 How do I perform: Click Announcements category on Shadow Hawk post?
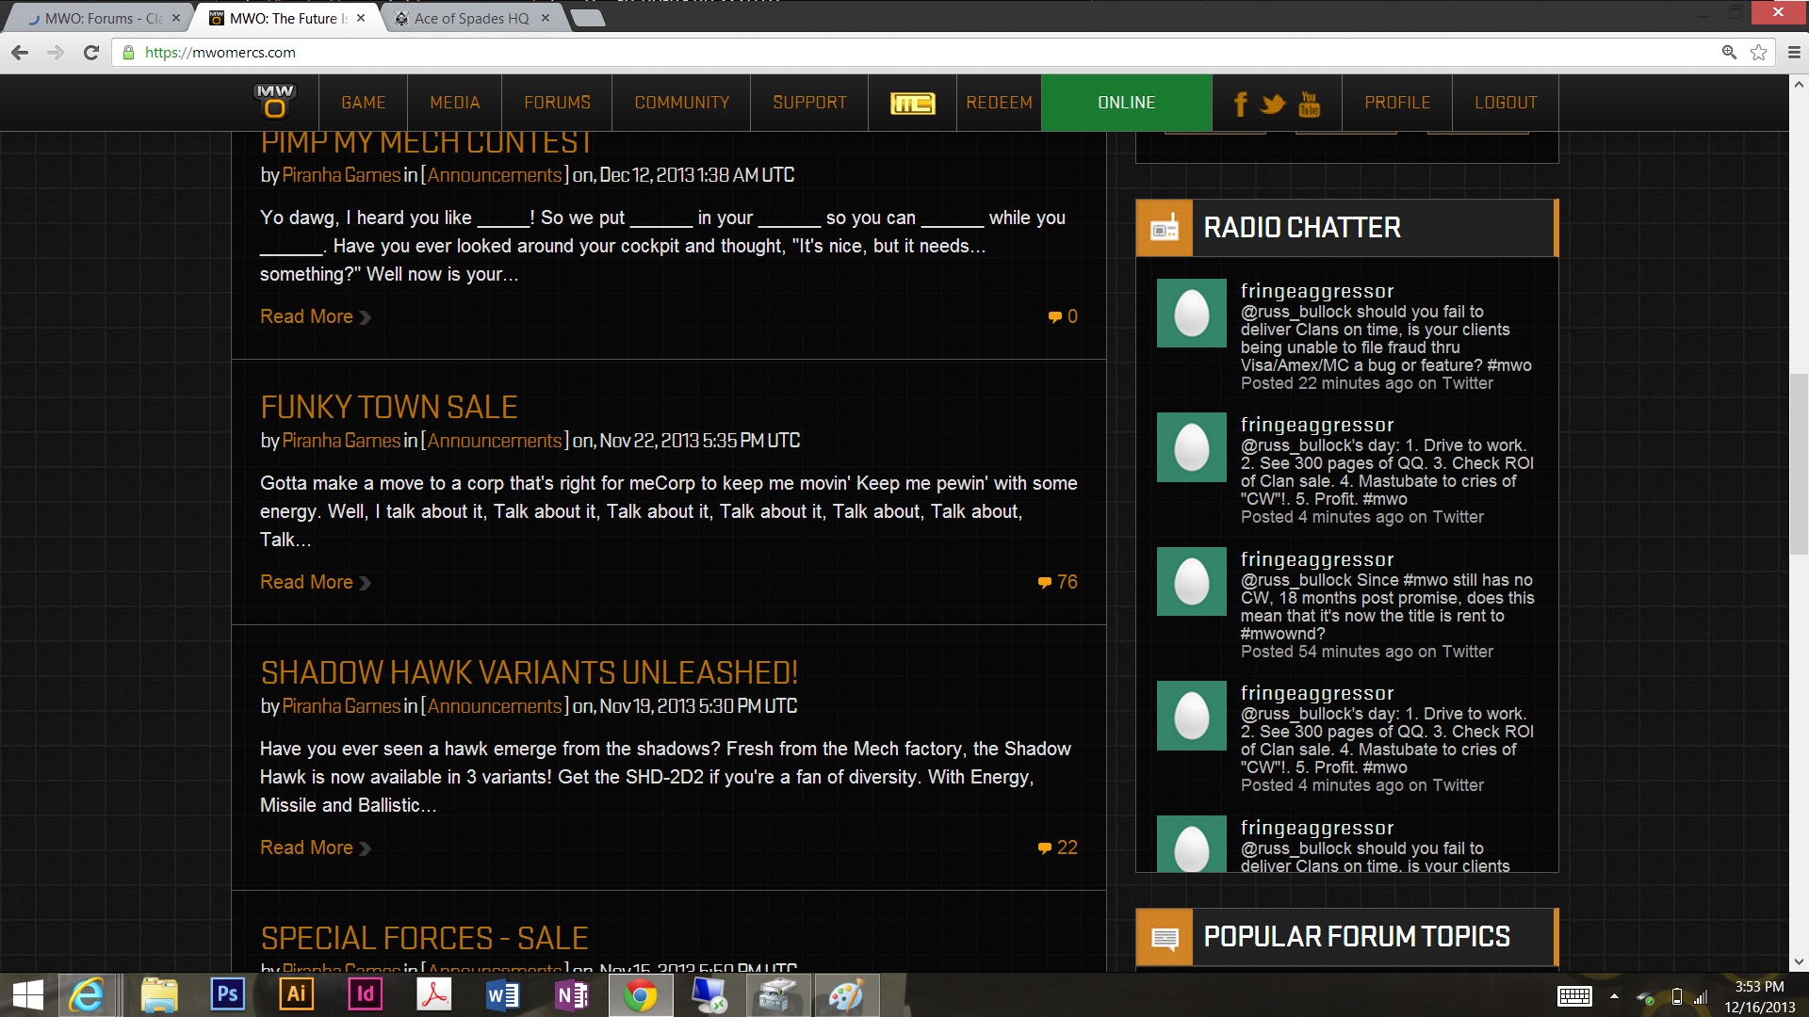(495, 706)
